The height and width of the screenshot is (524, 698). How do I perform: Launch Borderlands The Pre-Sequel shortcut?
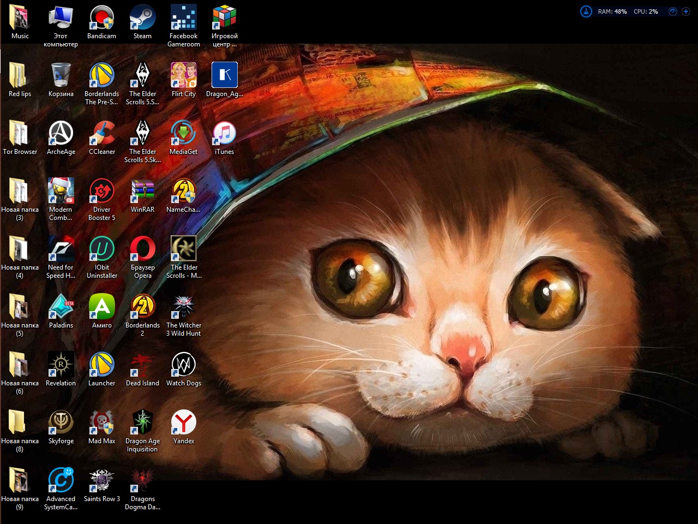(x=101, y=84)
